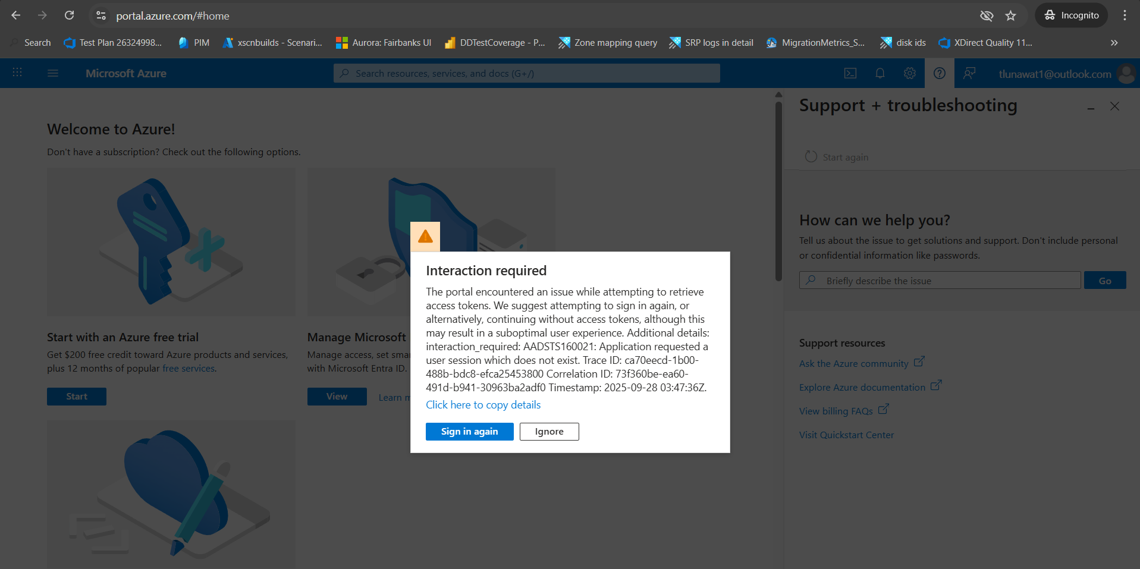The image size is (1140, 569).
Task: Open the Search bookmark
Action: point(31,43)
